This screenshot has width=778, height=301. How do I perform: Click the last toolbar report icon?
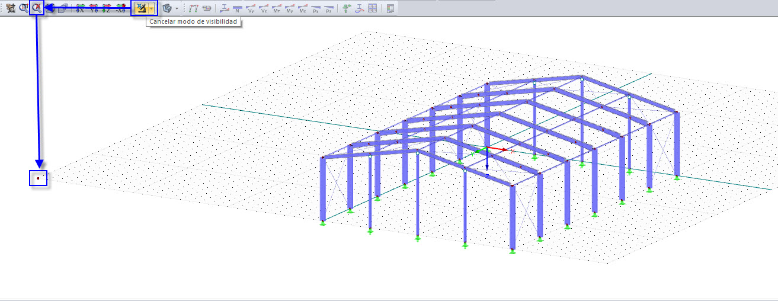pyautogui.click(x=390, y=8)
